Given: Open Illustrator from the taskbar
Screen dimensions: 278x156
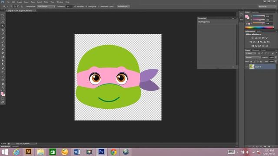Looking at the screenshot, I should coord(28,152).
